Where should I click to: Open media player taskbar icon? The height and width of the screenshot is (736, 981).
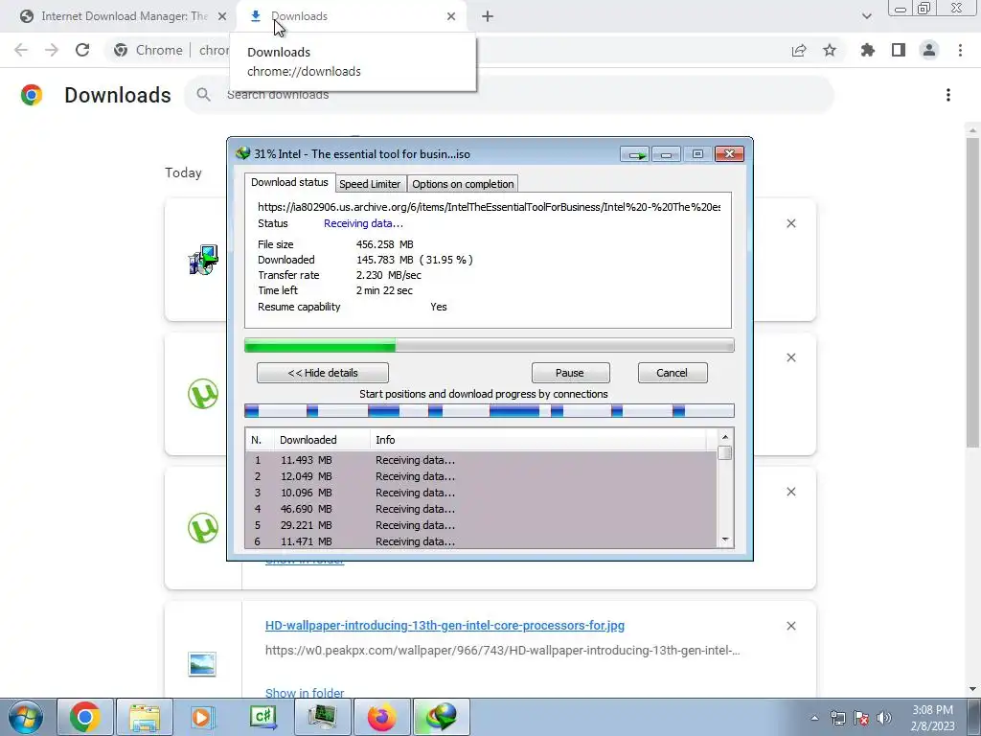(203, 717)
